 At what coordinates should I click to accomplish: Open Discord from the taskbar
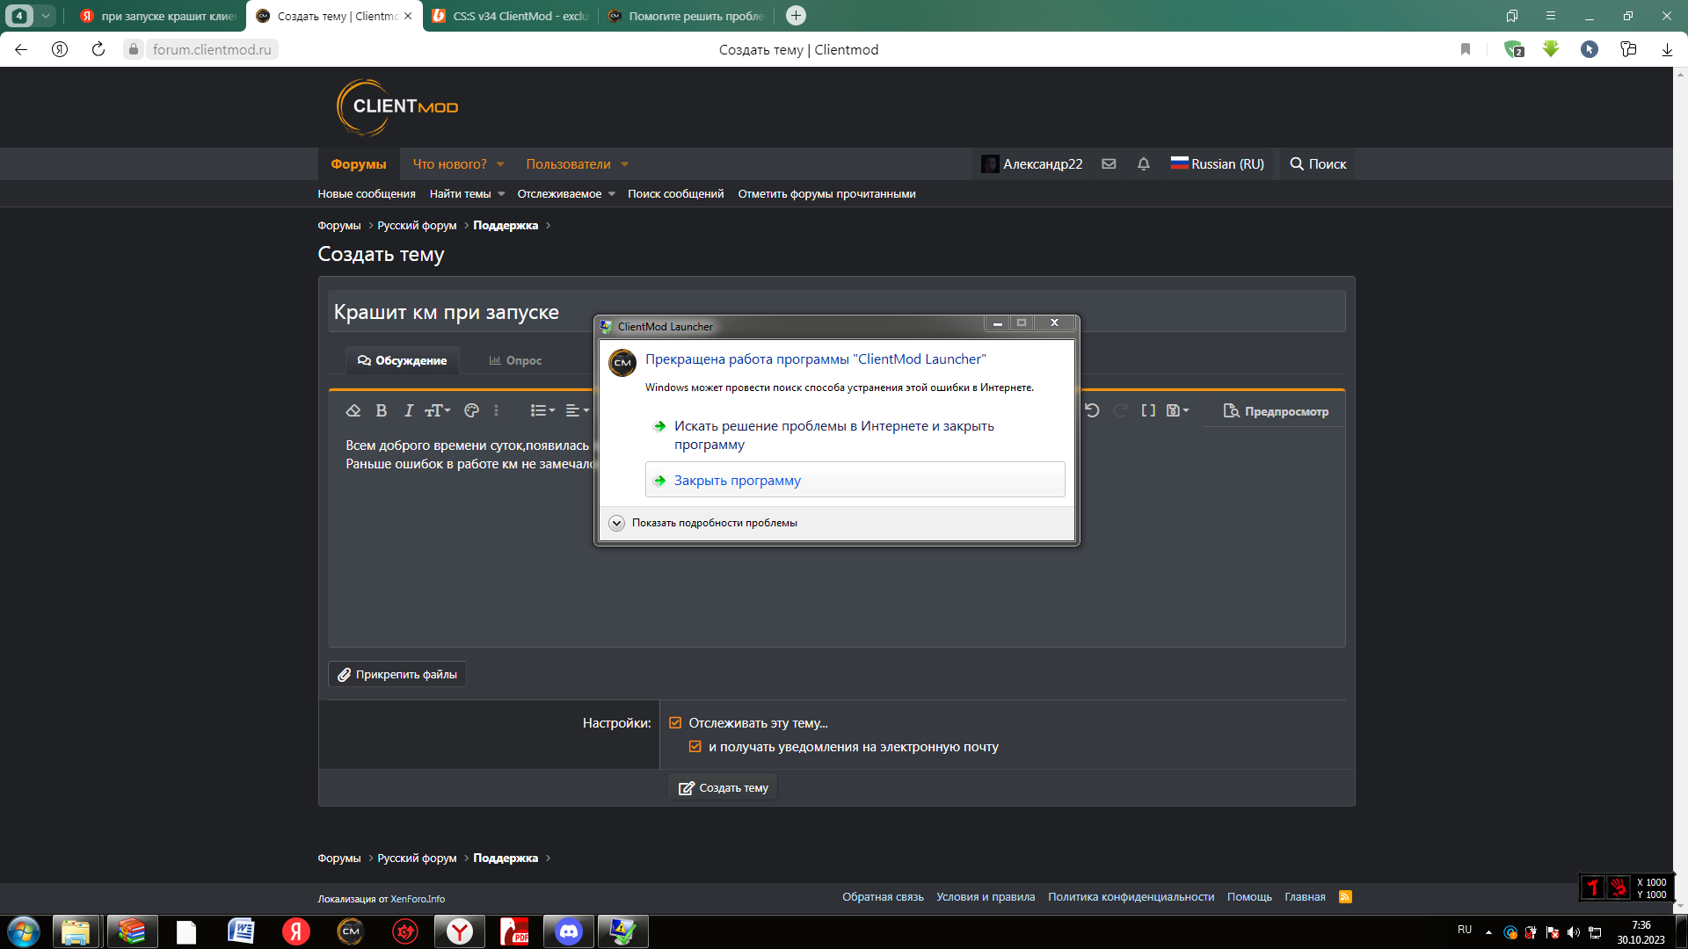point(569,931)
